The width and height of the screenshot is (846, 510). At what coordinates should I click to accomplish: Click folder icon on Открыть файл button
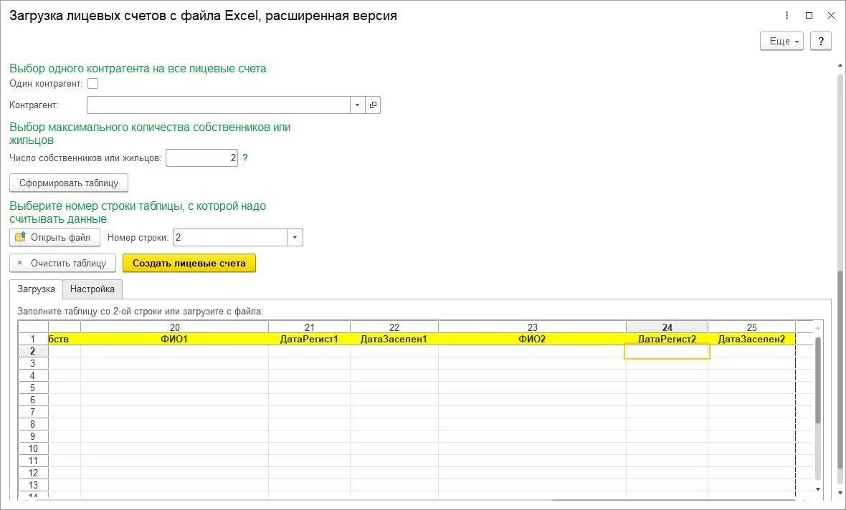(21, 237)
